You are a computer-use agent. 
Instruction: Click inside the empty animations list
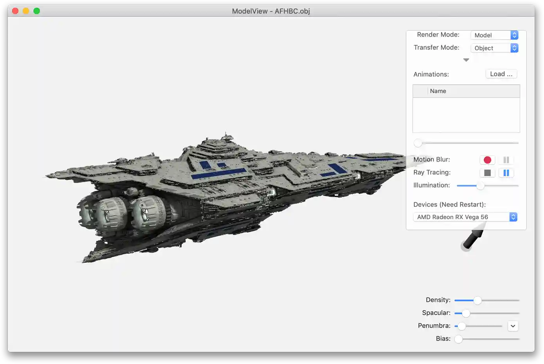pyautogui.click(x=466, y=115)
